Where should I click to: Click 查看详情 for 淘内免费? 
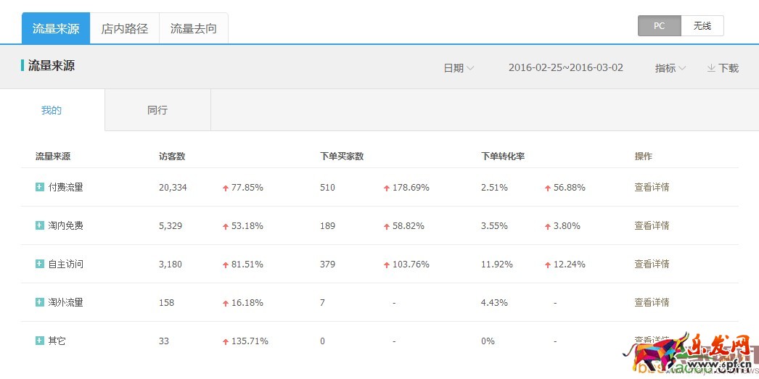(652, 225)
